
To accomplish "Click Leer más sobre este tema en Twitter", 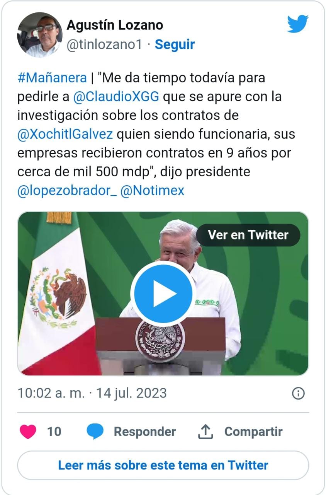I will (163, 465).
